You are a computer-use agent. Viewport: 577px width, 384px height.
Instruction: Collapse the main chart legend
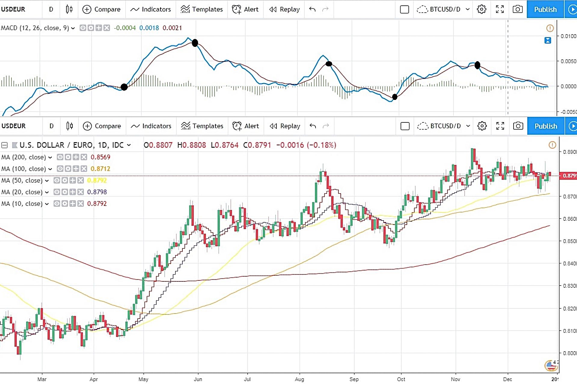click(x=5, y=145)
